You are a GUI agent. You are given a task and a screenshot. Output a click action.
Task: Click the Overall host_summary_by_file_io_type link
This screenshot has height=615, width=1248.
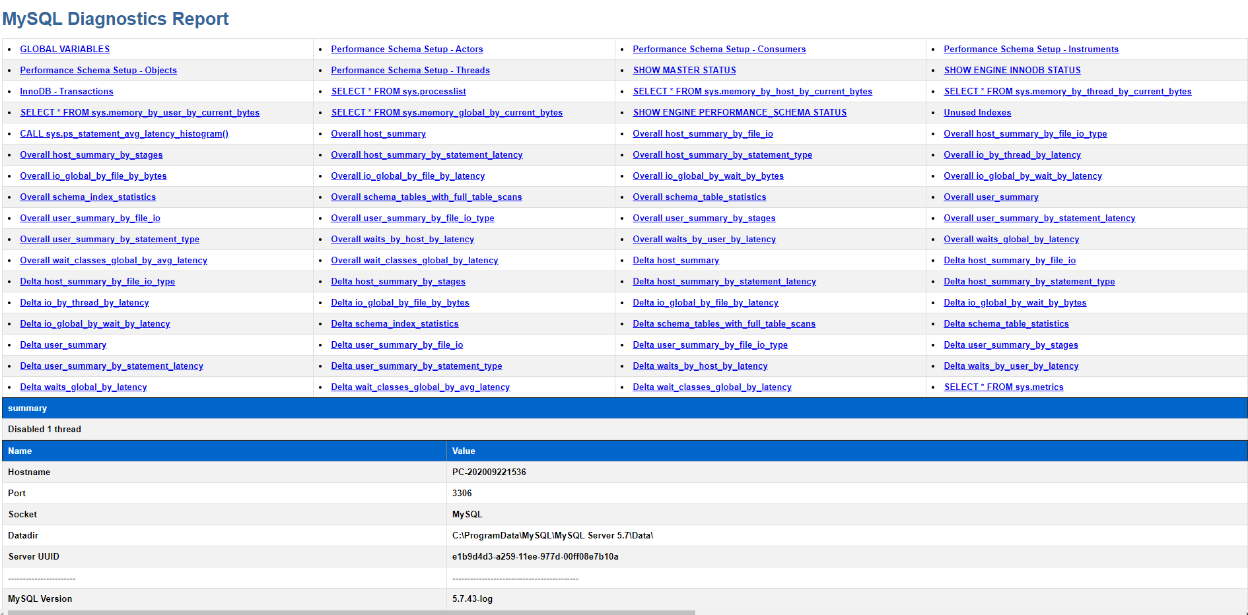1025,134
